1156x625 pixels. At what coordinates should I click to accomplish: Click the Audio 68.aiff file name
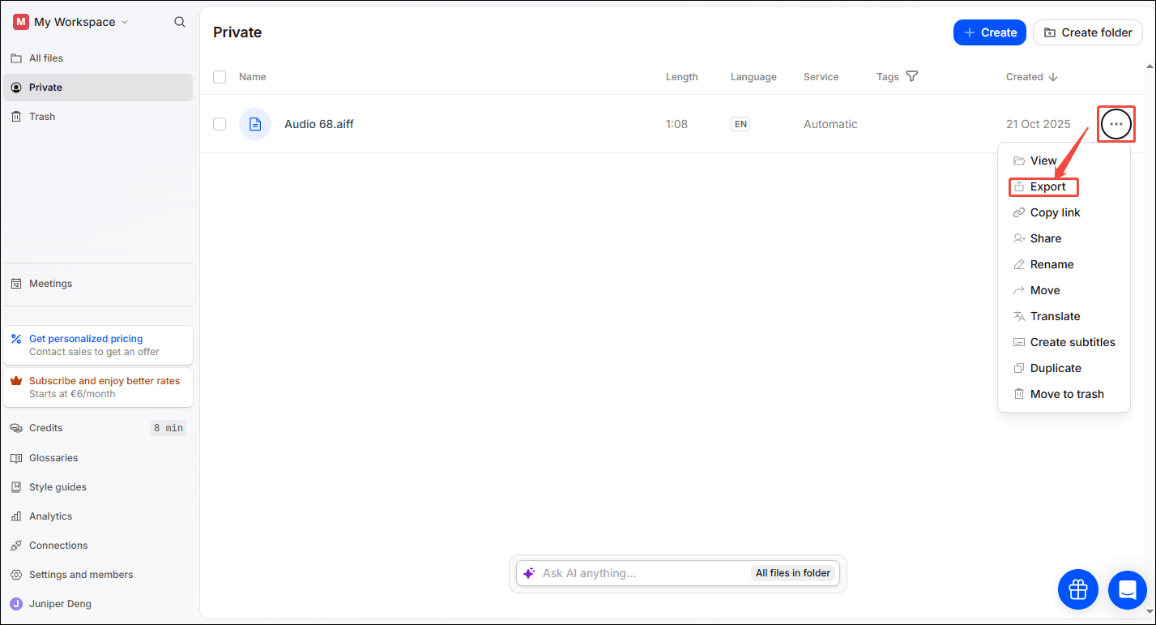[319, 124]
